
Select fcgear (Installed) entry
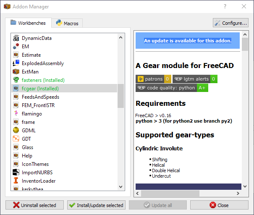pos(64,89)
